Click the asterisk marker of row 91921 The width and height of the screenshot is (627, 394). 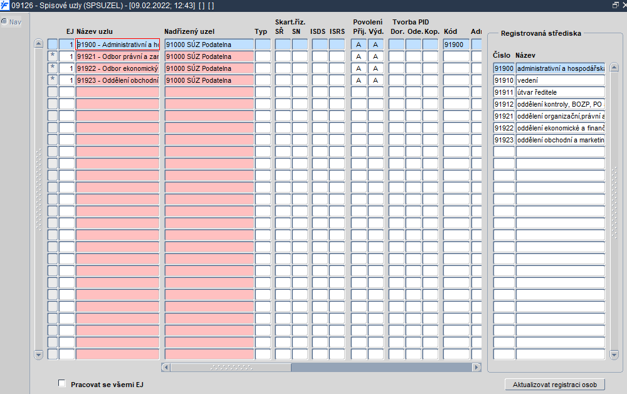(53, 56)
